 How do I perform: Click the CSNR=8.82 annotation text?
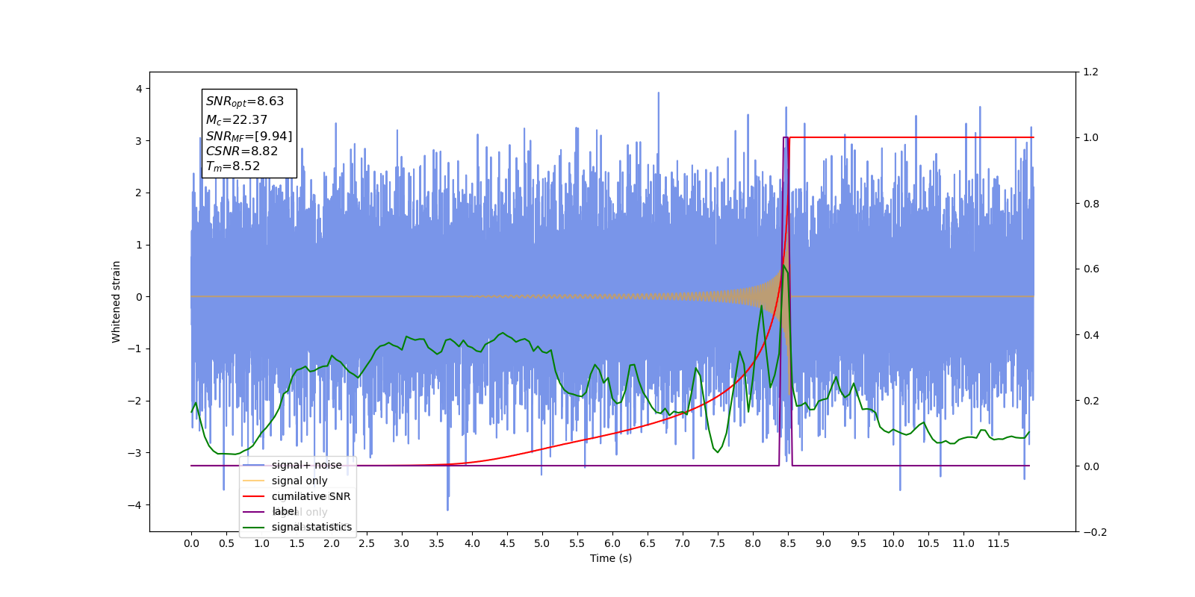(x=242, y=151)
